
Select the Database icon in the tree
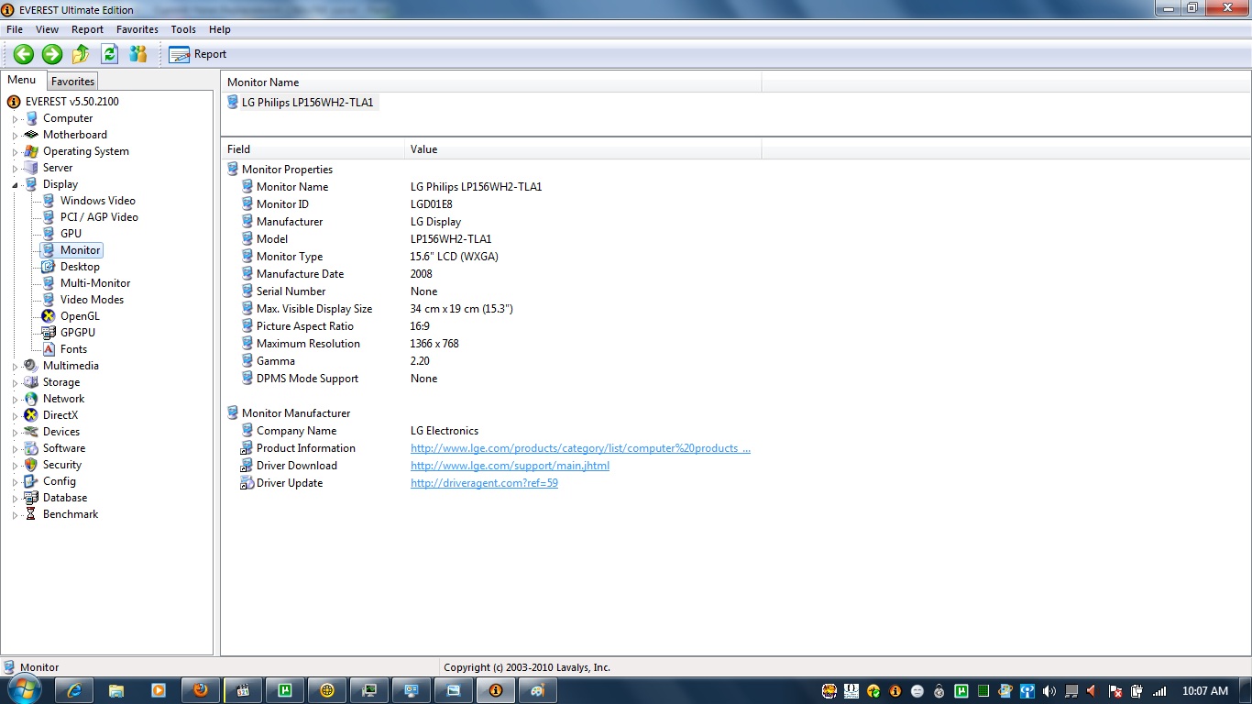pyautogui.click(x=32, y=498)
